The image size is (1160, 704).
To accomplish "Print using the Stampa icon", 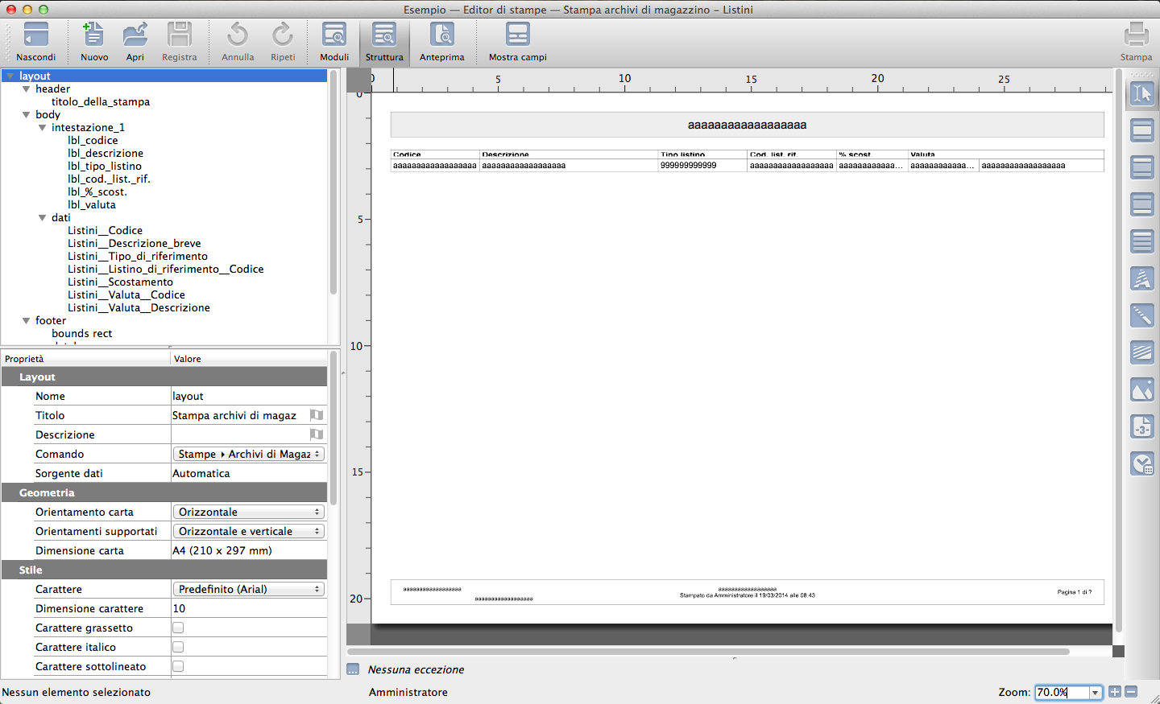I will (1136, 37).
